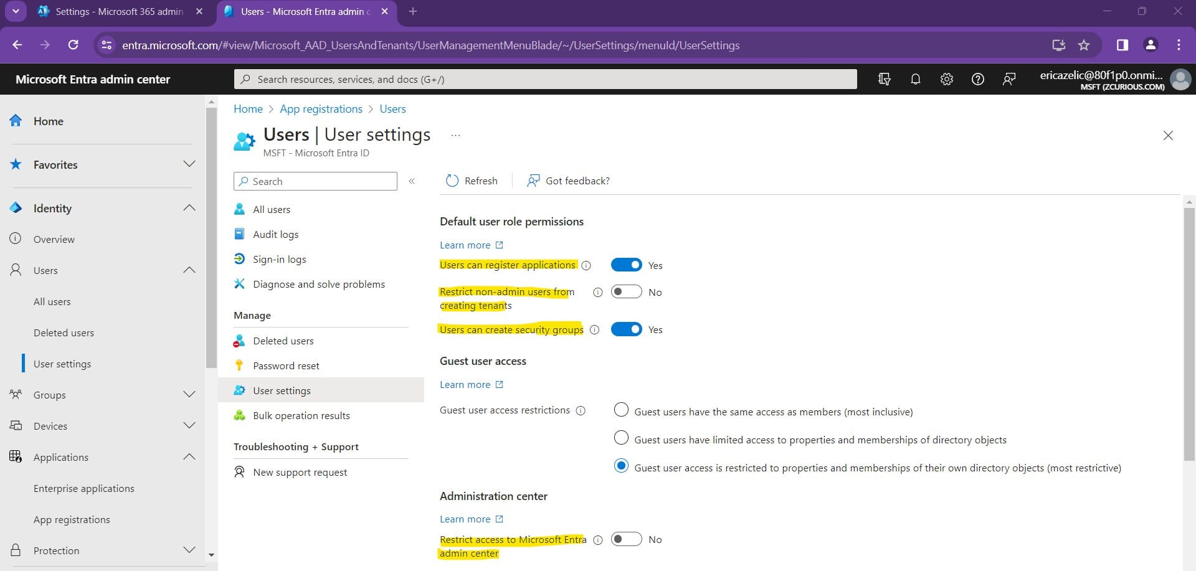Open the tab search dropdown arrow
1196x571 pixels.
click(x=16, y=11)
